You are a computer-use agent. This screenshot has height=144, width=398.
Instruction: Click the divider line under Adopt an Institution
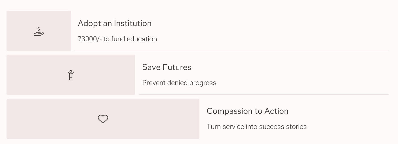pos(231,51)
